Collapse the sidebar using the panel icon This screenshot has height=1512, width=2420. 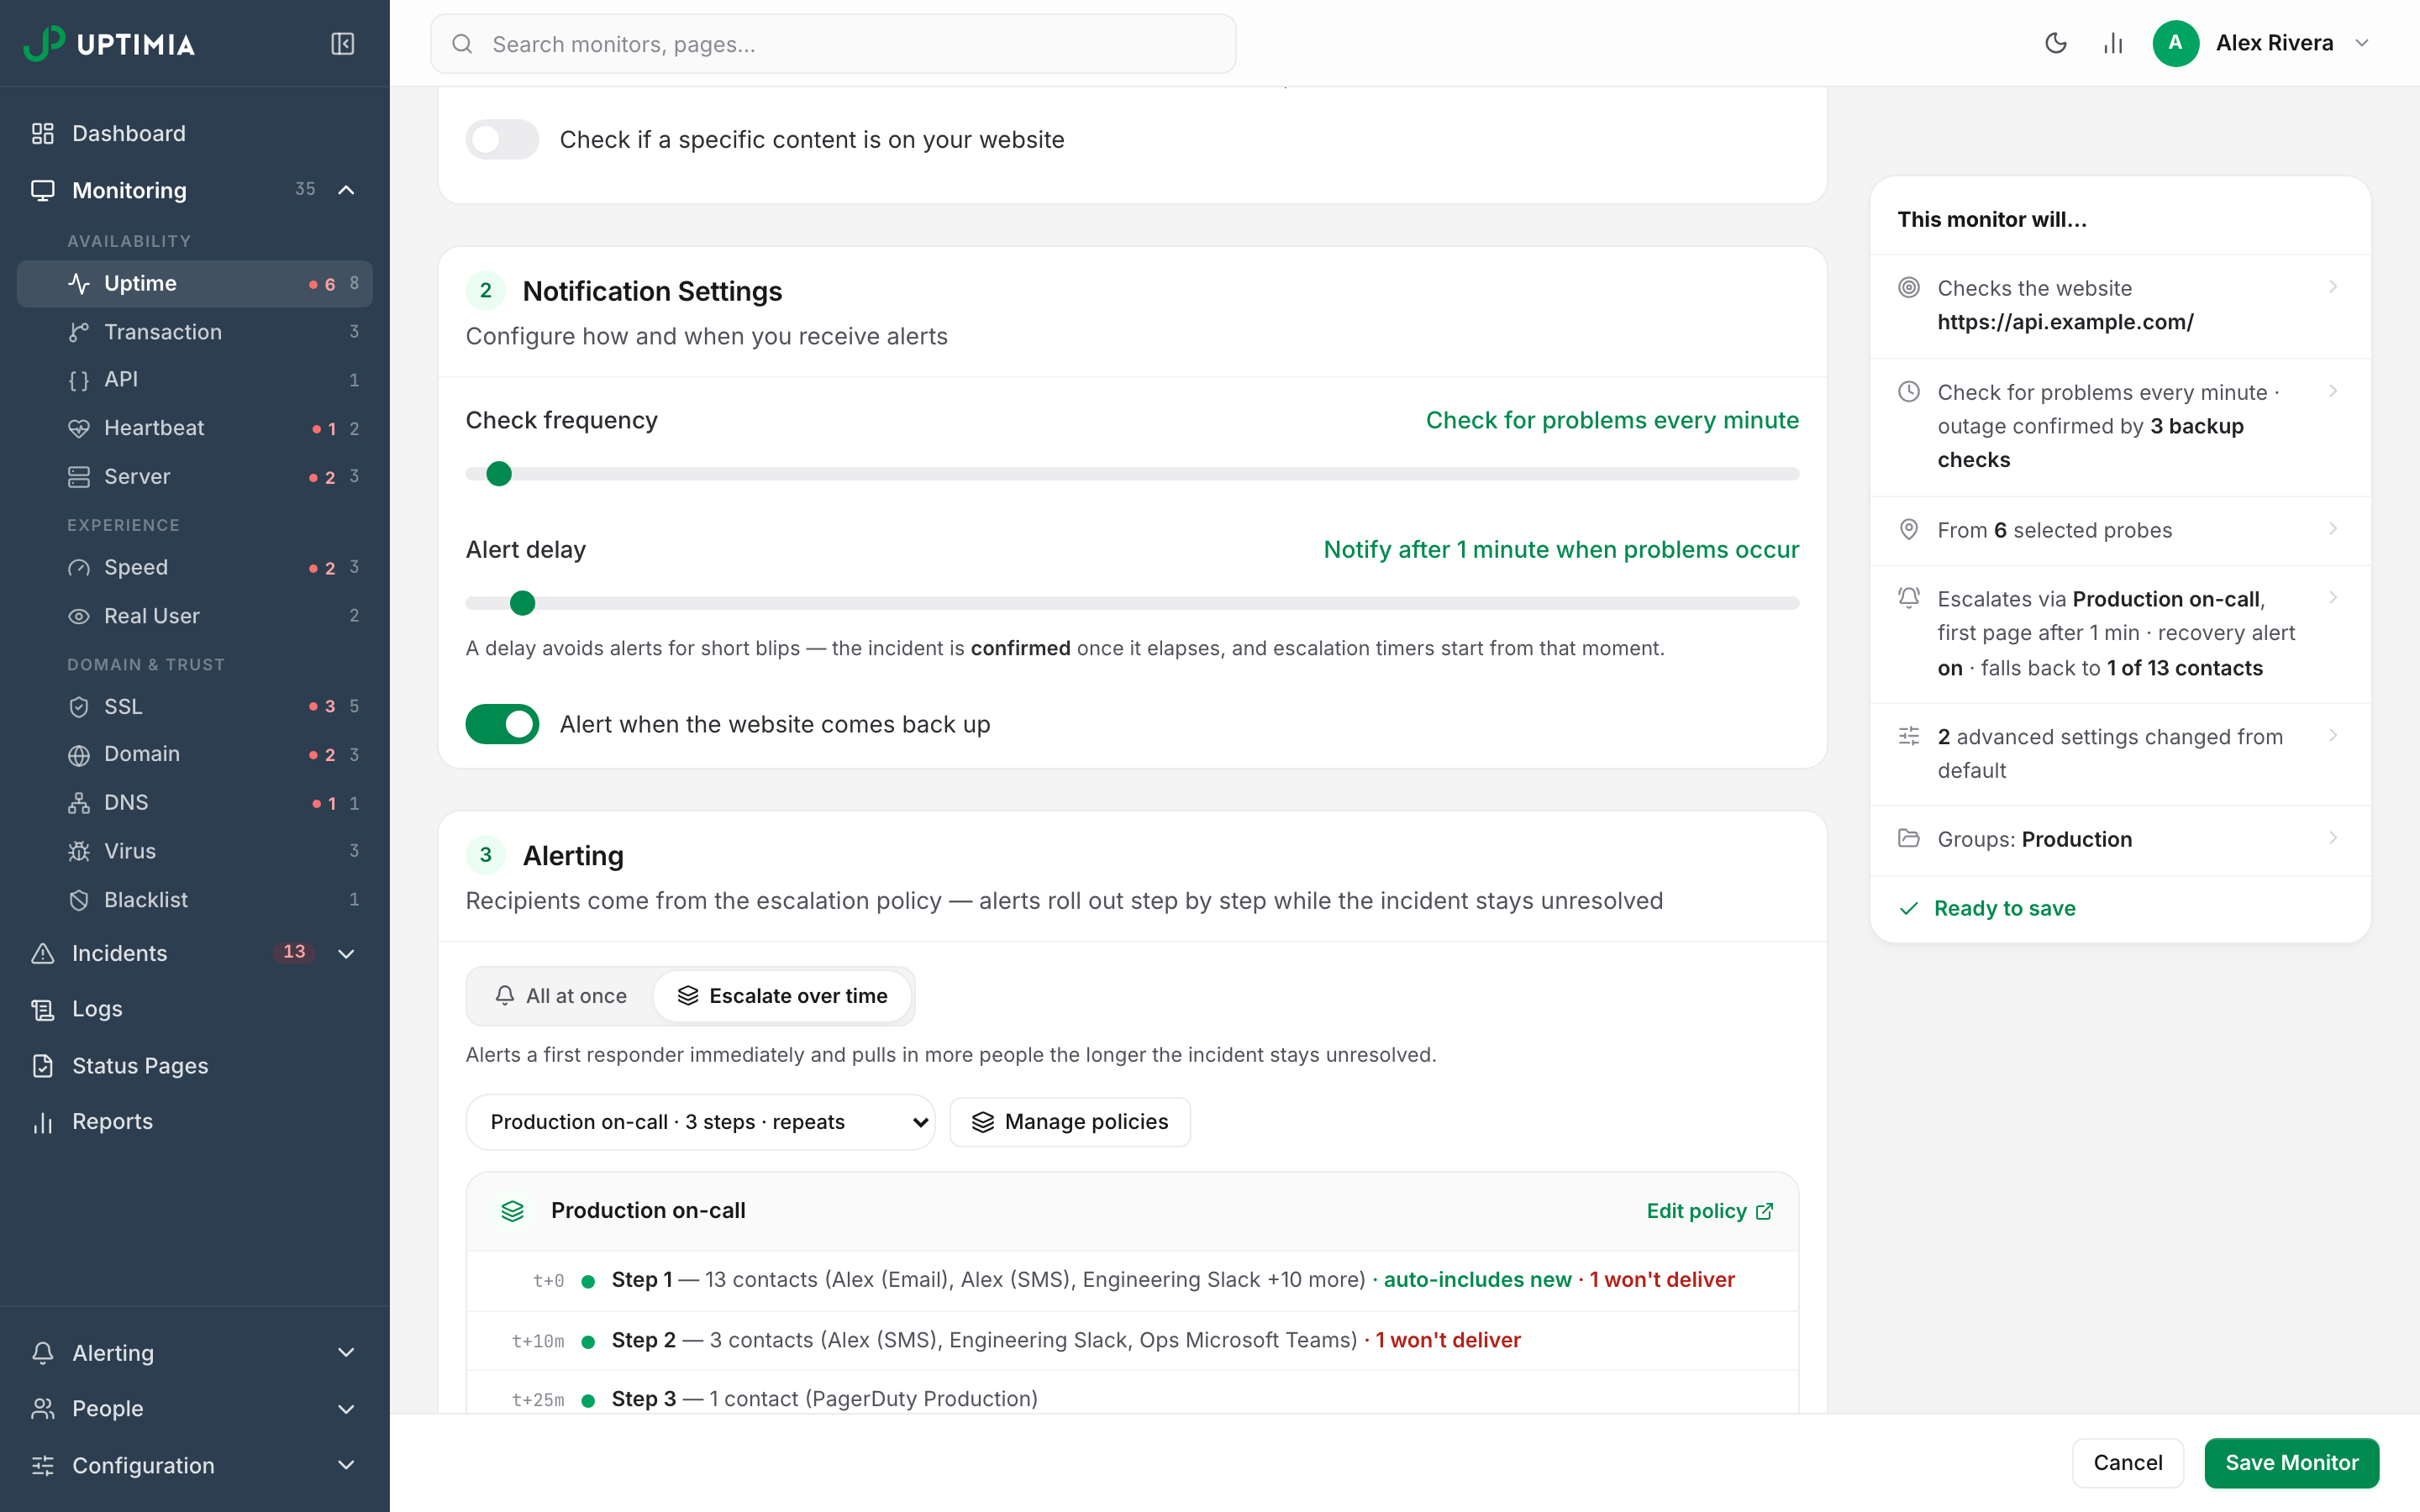click(x=342, y=44)
